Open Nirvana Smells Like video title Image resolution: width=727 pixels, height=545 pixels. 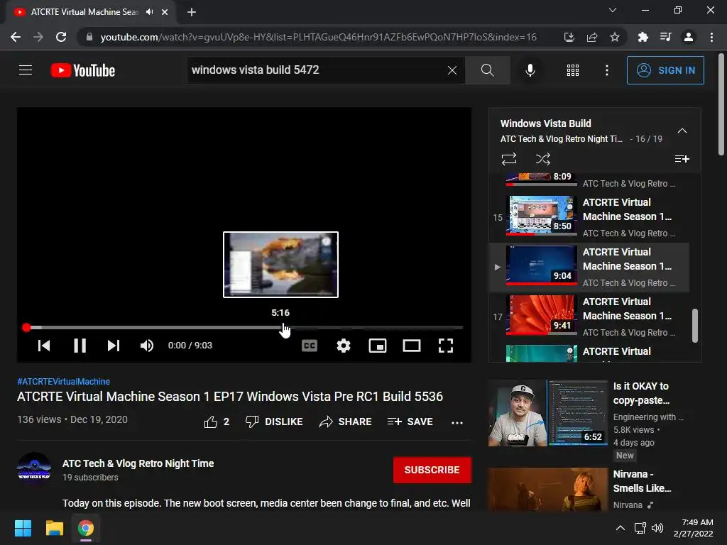tap(642, 481)
